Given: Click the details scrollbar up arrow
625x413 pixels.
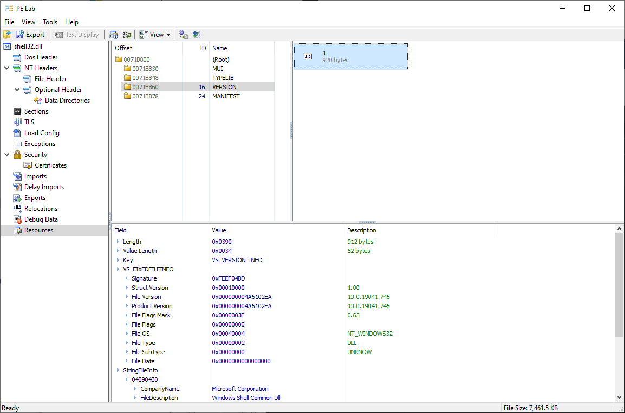Looking at the screenshot, I should click(x=619, y=229).
